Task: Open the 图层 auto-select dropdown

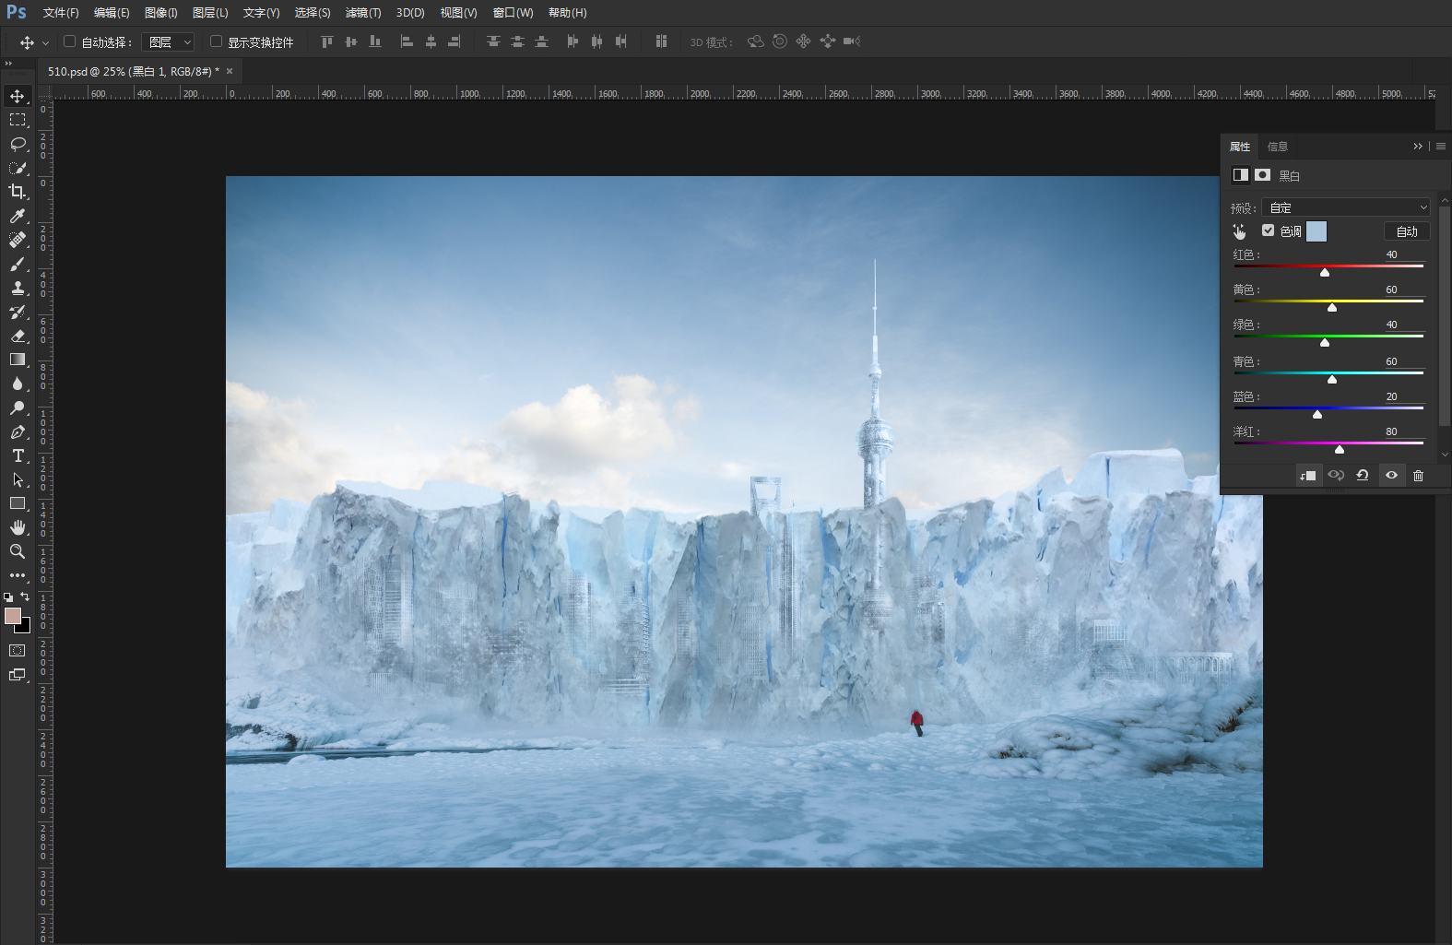Action: tap(168, 42)
